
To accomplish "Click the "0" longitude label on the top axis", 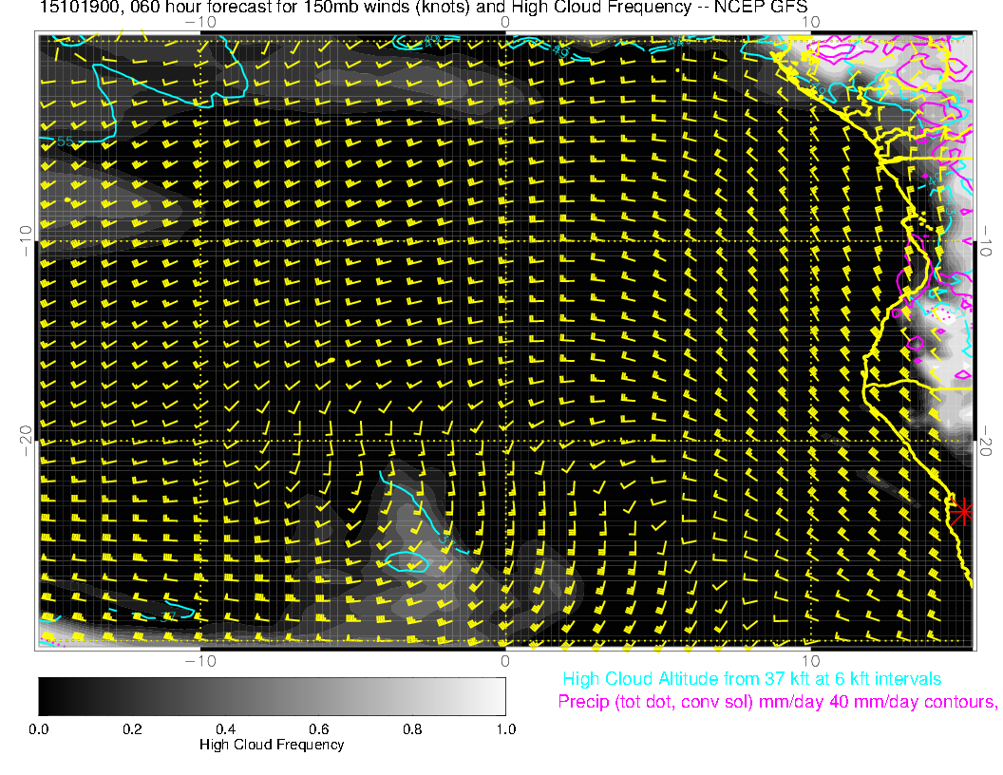I will pos(504,23).
